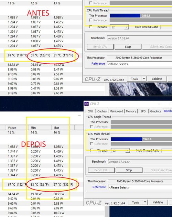Expand lower Reference processor select box
This screenshot has height=217, width=172.
(140, 187)
